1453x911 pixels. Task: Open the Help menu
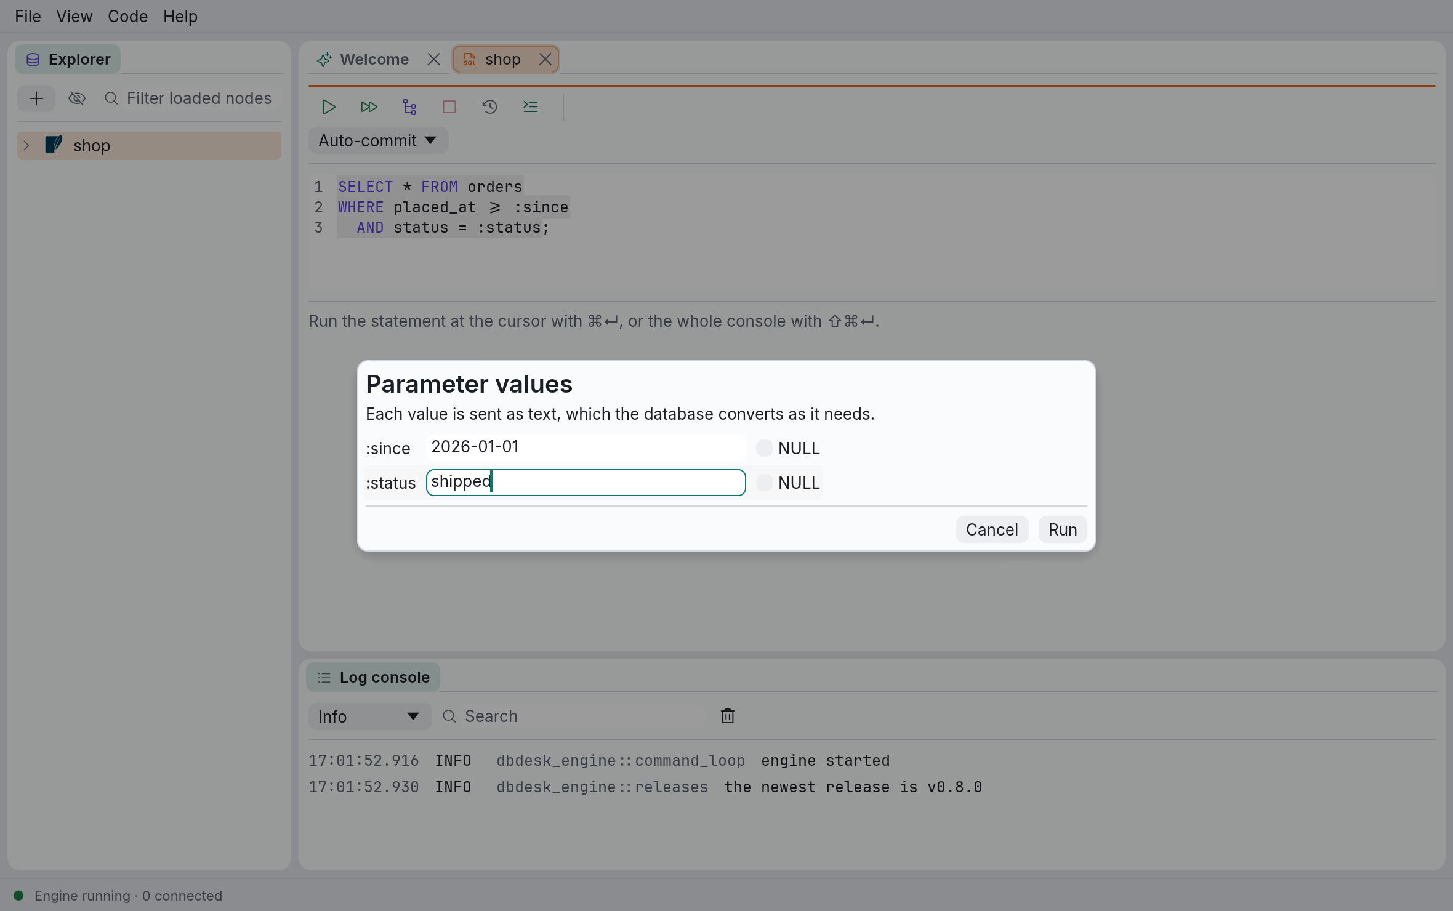[180, 17]
